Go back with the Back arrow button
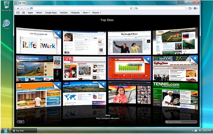The height and width of the screenshot is (134, 213). pyautogui.click(x=18, y=8)
